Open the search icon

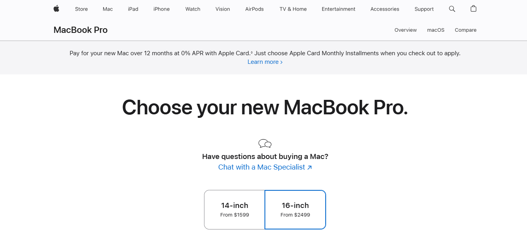pos(452,9)
